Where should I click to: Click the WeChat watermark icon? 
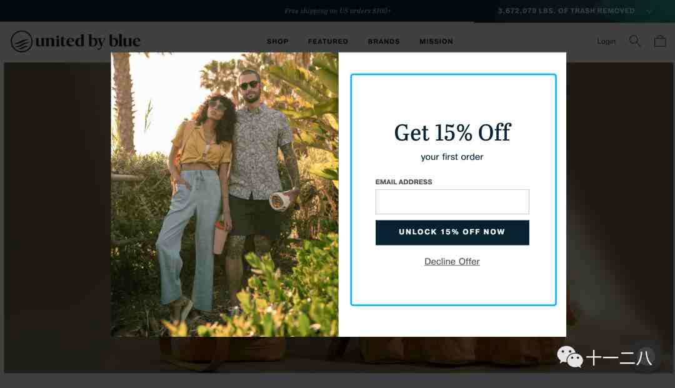pos(569,357)
